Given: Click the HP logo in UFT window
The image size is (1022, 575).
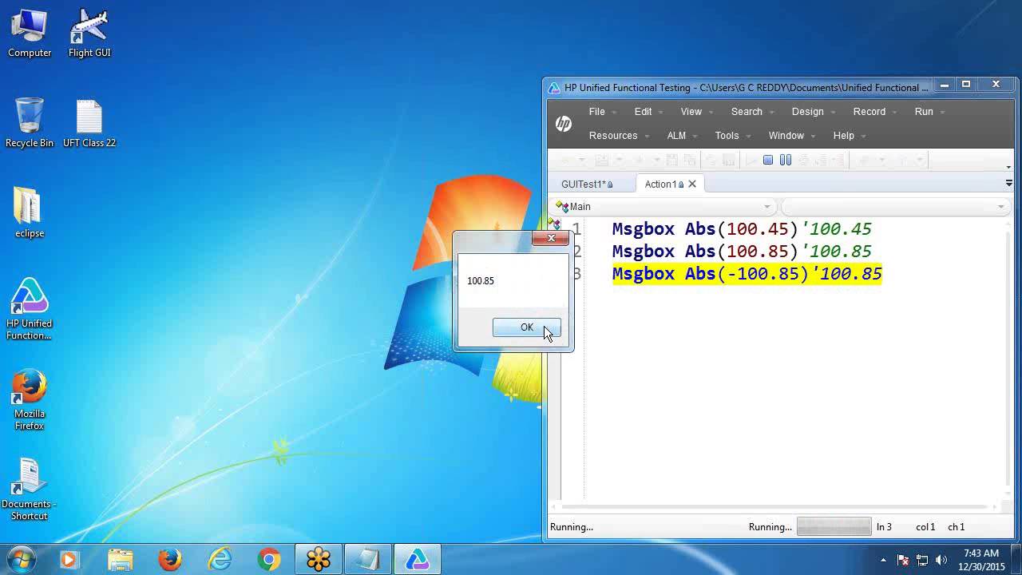Looking at the screenshot, I should click(564, 124).
